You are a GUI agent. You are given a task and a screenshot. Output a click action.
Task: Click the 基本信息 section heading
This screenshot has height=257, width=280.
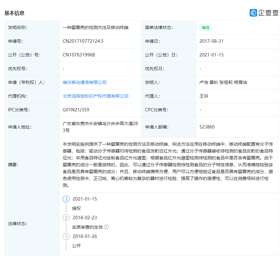click(x=14, y=13)
